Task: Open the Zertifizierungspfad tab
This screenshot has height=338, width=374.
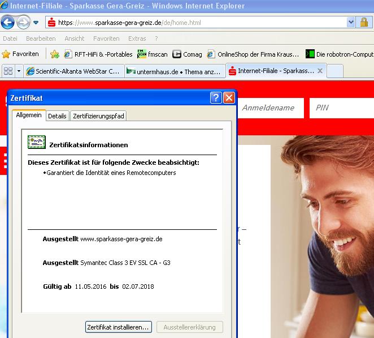Action: coord(98,116)
